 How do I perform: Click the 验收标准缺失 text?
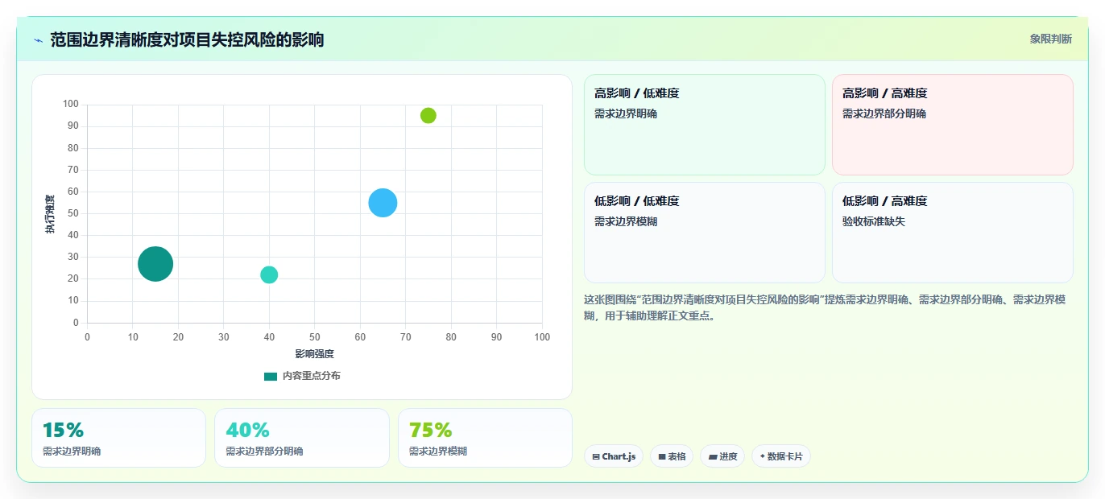click(x=874, y=221)
